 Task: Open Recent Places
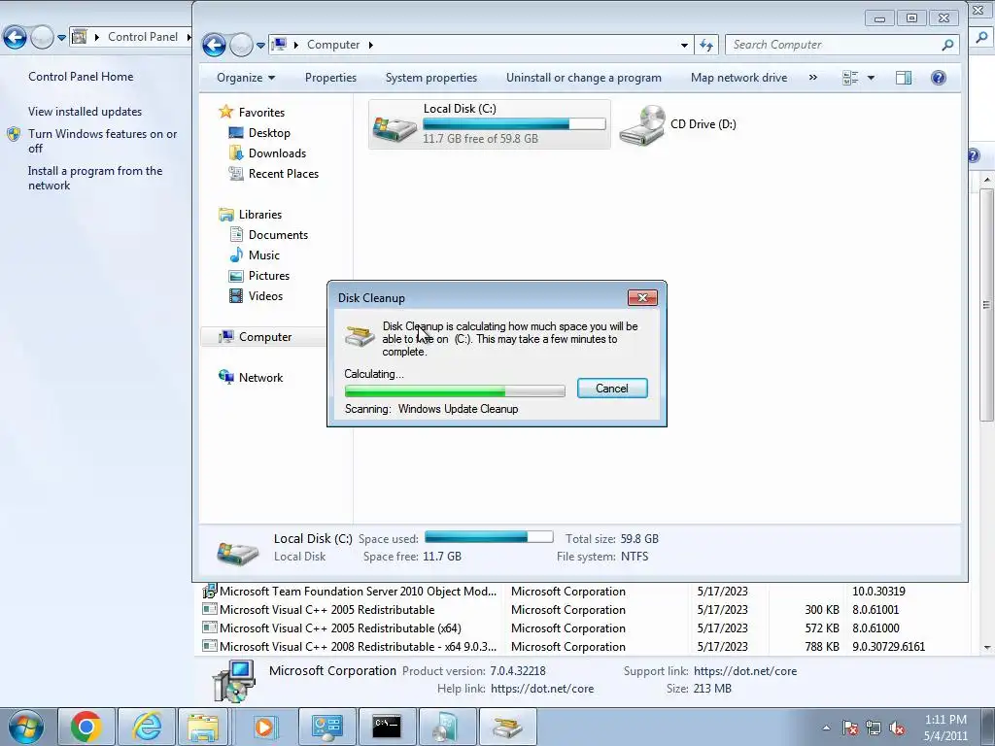[283, 173]
